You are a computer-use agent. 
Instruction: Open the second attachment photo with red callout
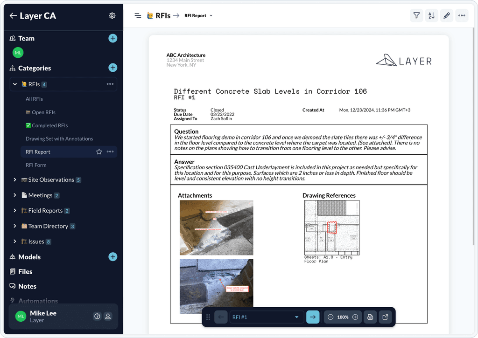(x=217, y=286)
